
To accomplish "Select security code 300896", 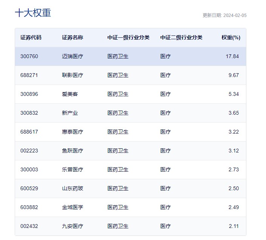I will pos(29,94).
